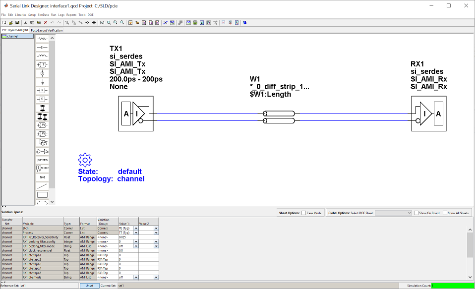Click the red Delete X toolbar icon

click(x=46, y=23)
